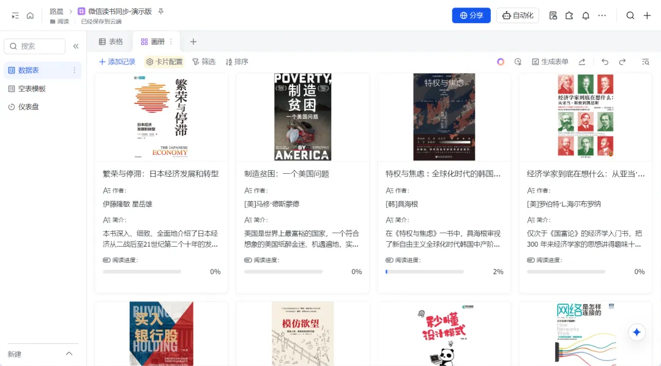The width and height of the screenshot is (661, 366).
Task: Open the 制造贫困 book cover
Action: pos(303,118)
